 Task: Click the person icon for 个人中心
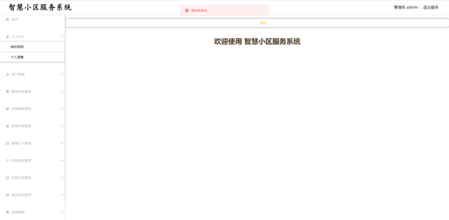(8, 37)
